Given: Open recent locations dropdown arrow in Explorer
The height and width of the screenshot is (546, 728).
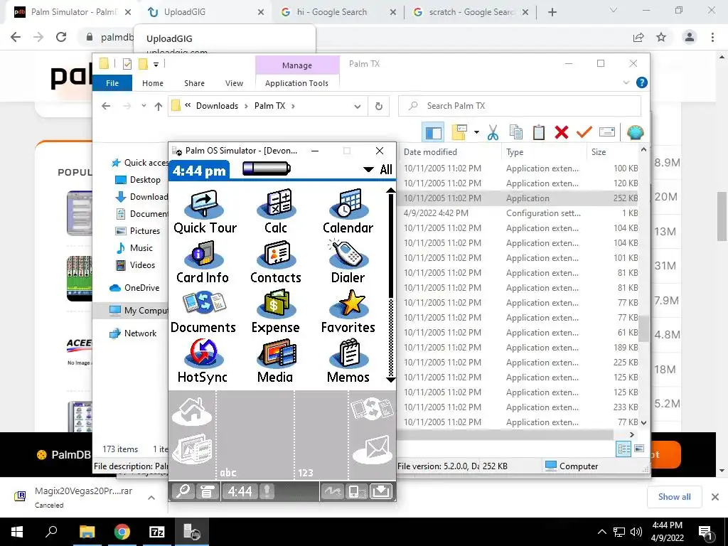Looking at the screenshot, I should [x=144, y=106].
